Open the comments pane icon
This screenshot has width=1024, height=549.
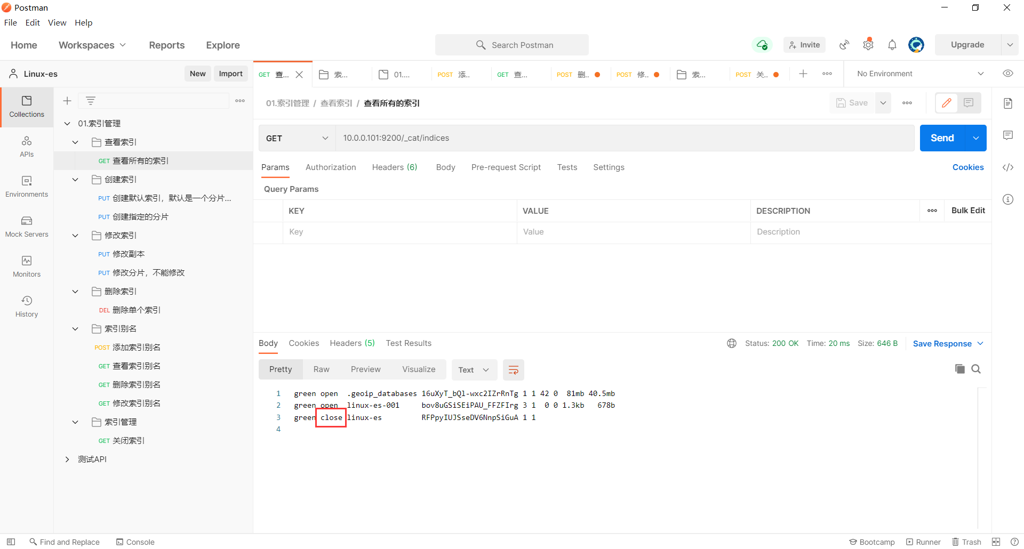pyautogui.click(x=1008, y=135)
